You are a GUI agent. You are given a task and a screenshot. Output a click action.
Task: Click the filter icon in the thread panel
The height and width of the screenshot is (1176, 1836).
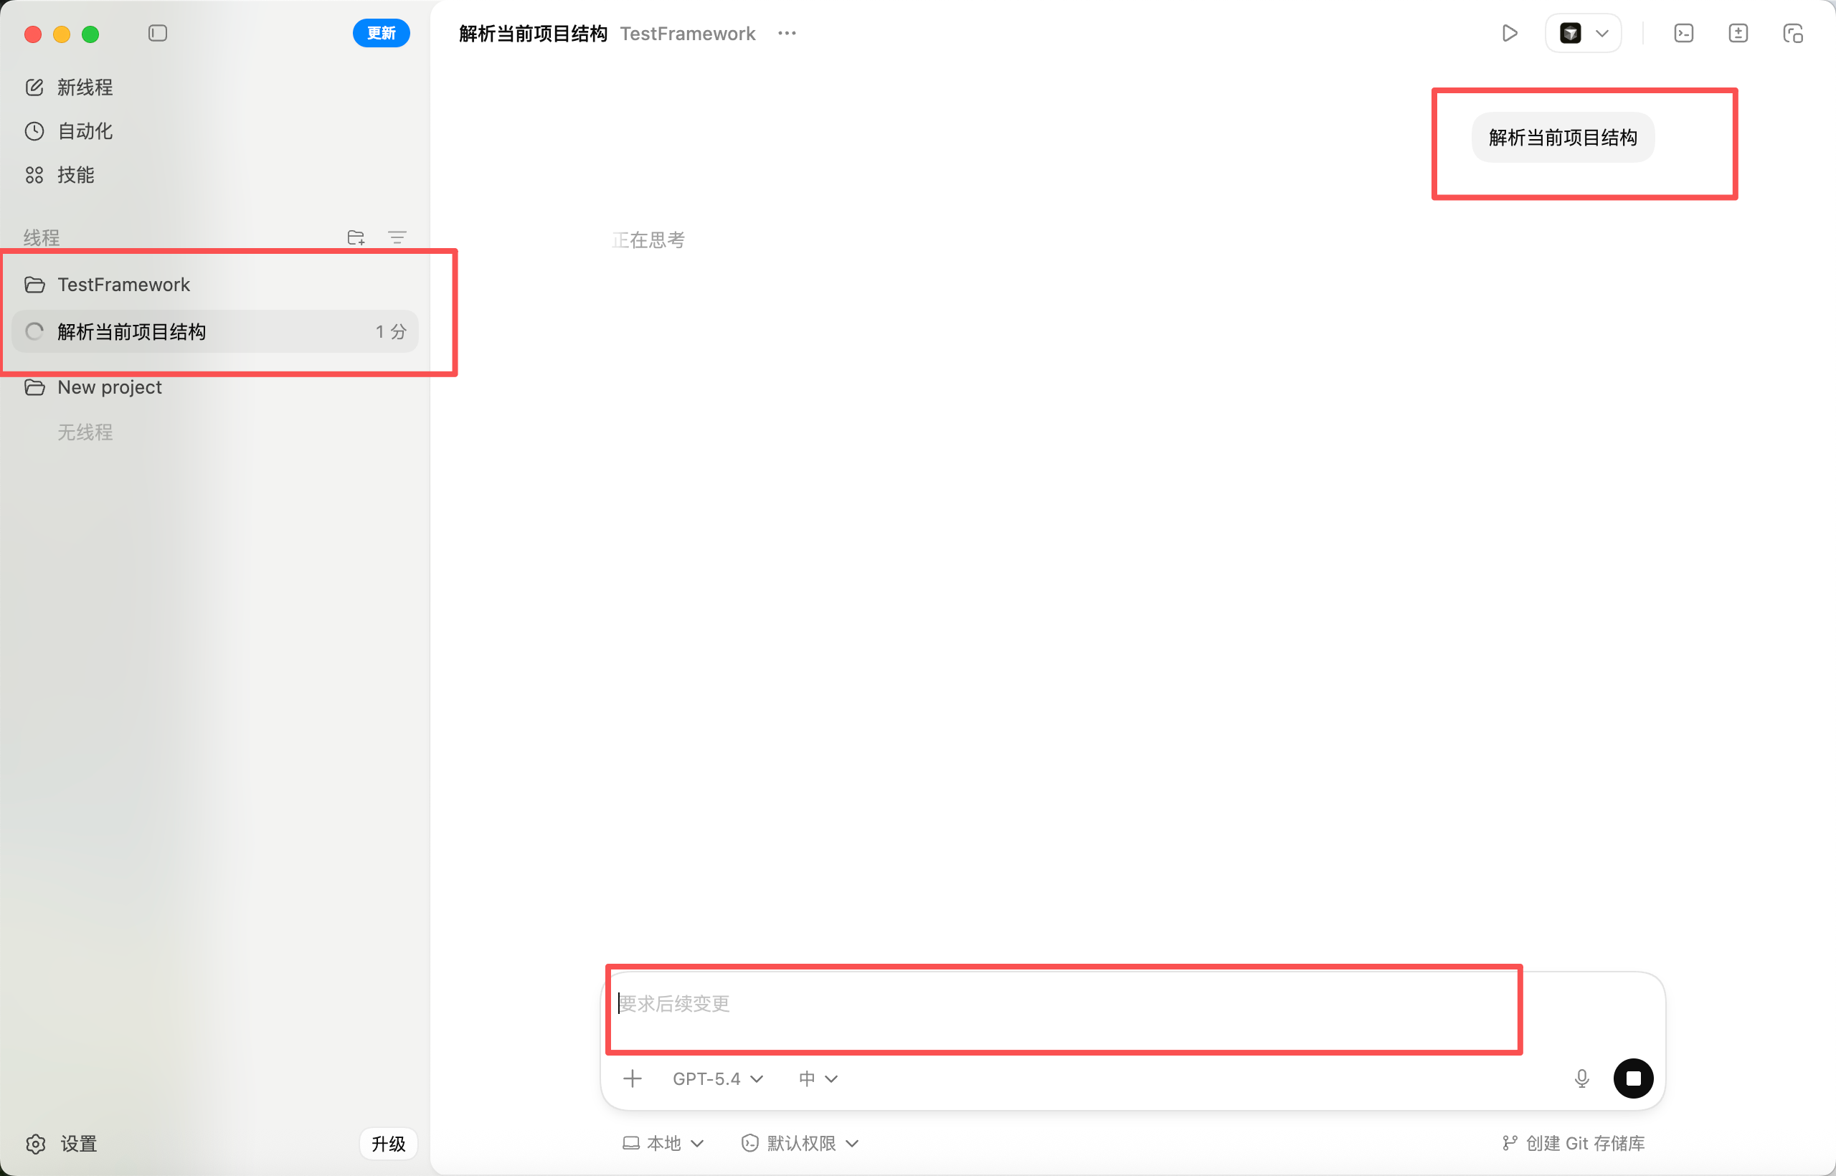click(398, 237)
